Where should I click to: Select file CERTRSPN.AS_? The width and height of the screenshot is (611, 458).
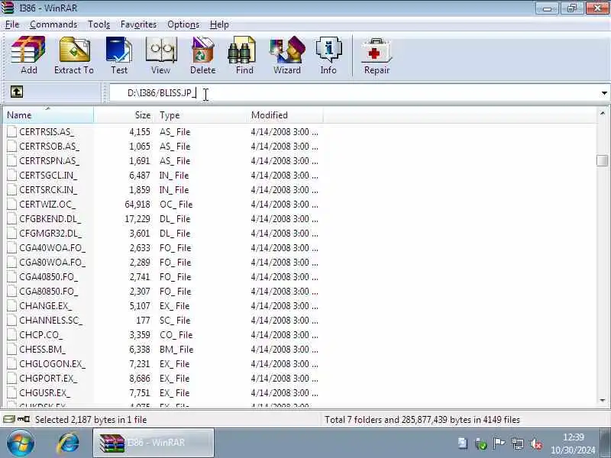(49, 161)
